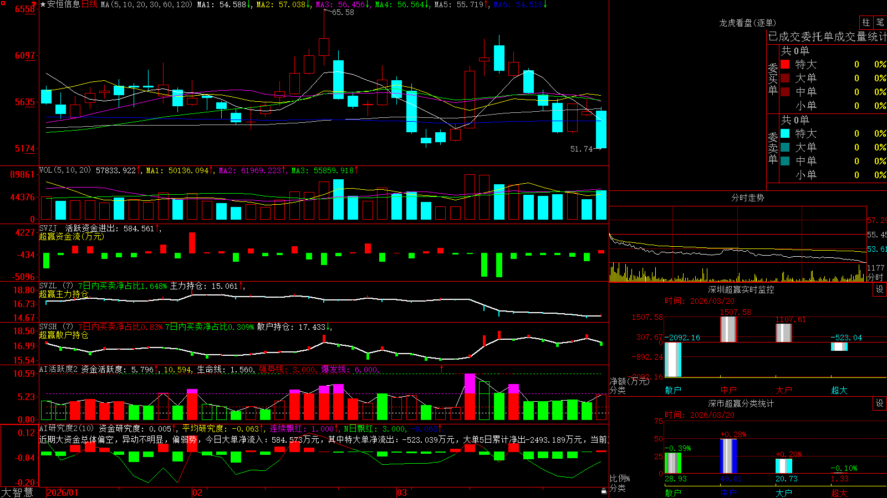The height and width of the screenshot is (498, 887).
Task: Click the blue 中户 bar showing +0.28%
Action: tap(728, 456)
